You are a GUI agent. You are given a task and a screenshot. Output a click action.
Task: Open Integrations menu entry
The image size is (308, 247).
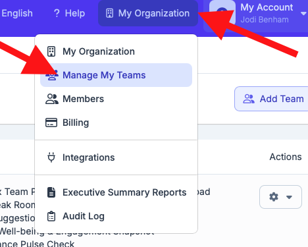pyautogui.click(x=116, y=157)
